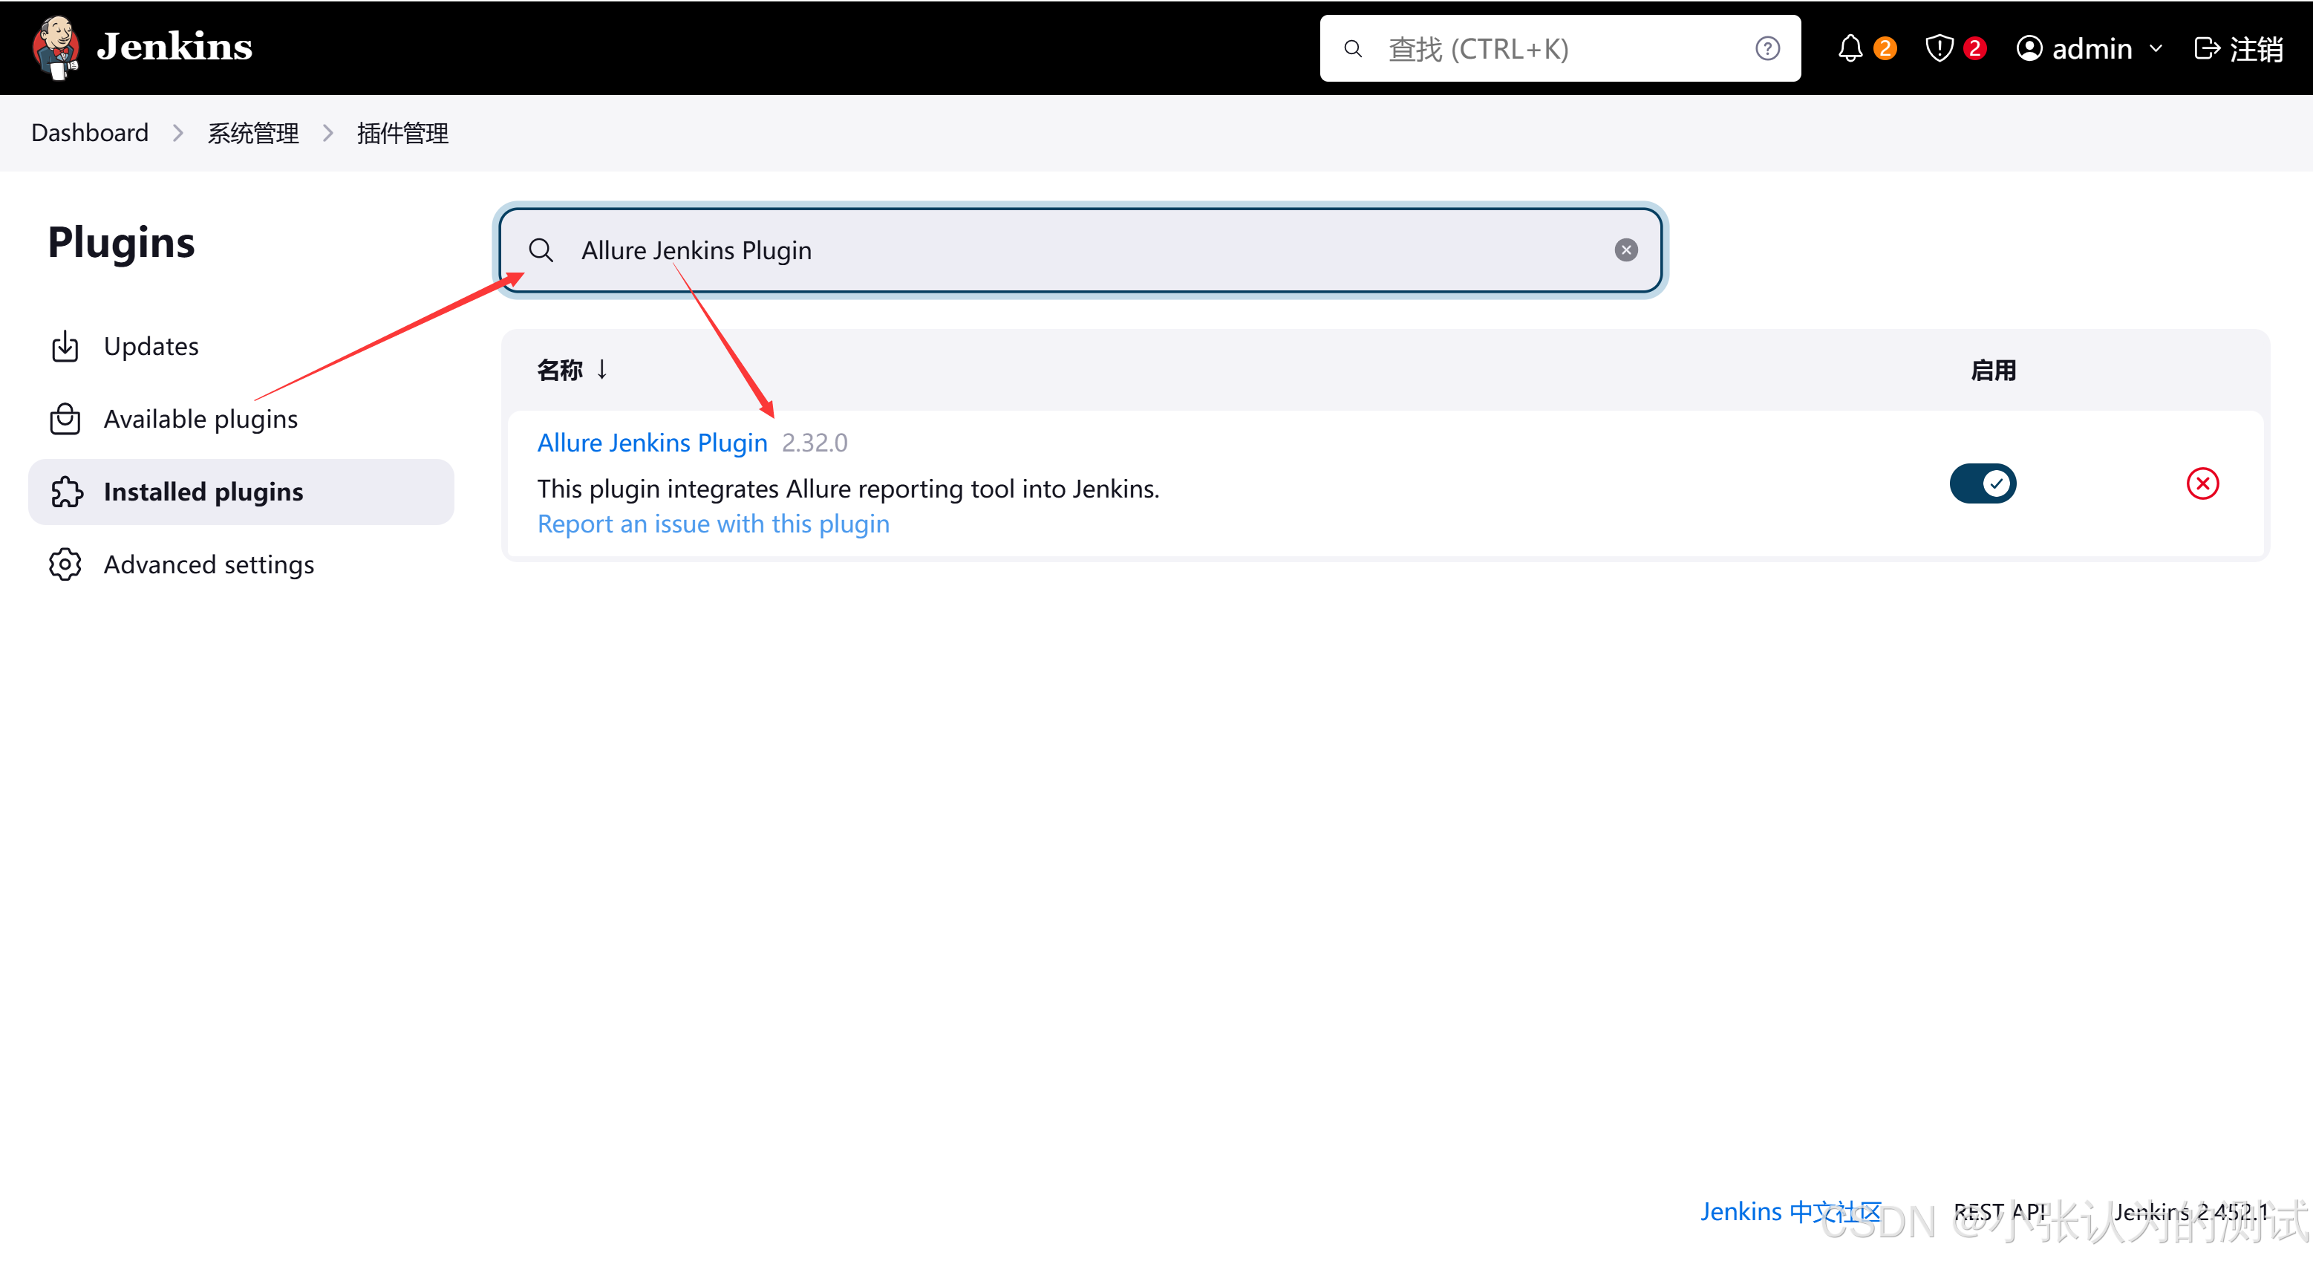Image resolution: width=2313 pixels, height=1261 pixels.
Task: Clear the plugin search with the X icon
Action: [1625, 250]
